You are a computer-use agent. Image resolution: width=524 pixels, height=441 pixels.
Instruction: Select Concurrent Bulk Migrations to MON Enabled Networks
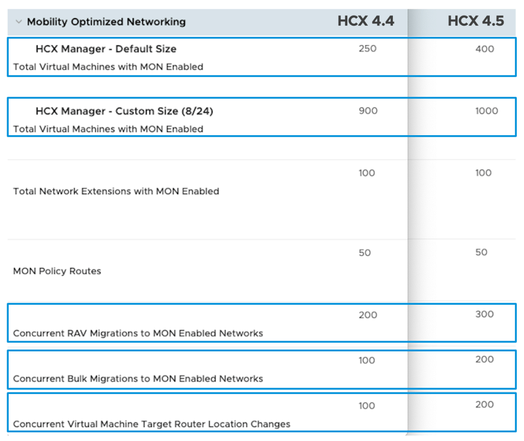pos(138,379)
